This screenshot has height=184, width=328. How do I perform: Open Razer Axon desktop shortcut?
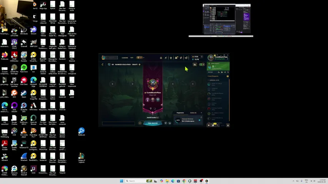(x=24, y=69)
